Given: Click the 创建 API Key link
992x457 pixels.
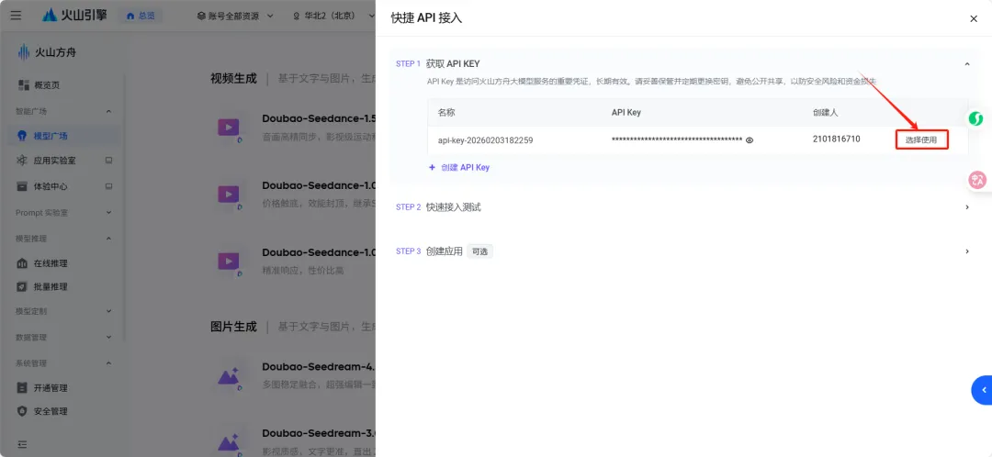Looking at the screenshot, I should pos(459,168).
